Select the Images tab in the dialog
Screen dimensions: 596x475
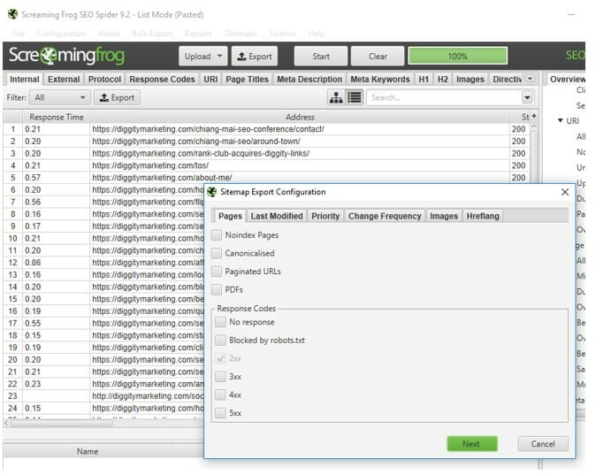444,216
